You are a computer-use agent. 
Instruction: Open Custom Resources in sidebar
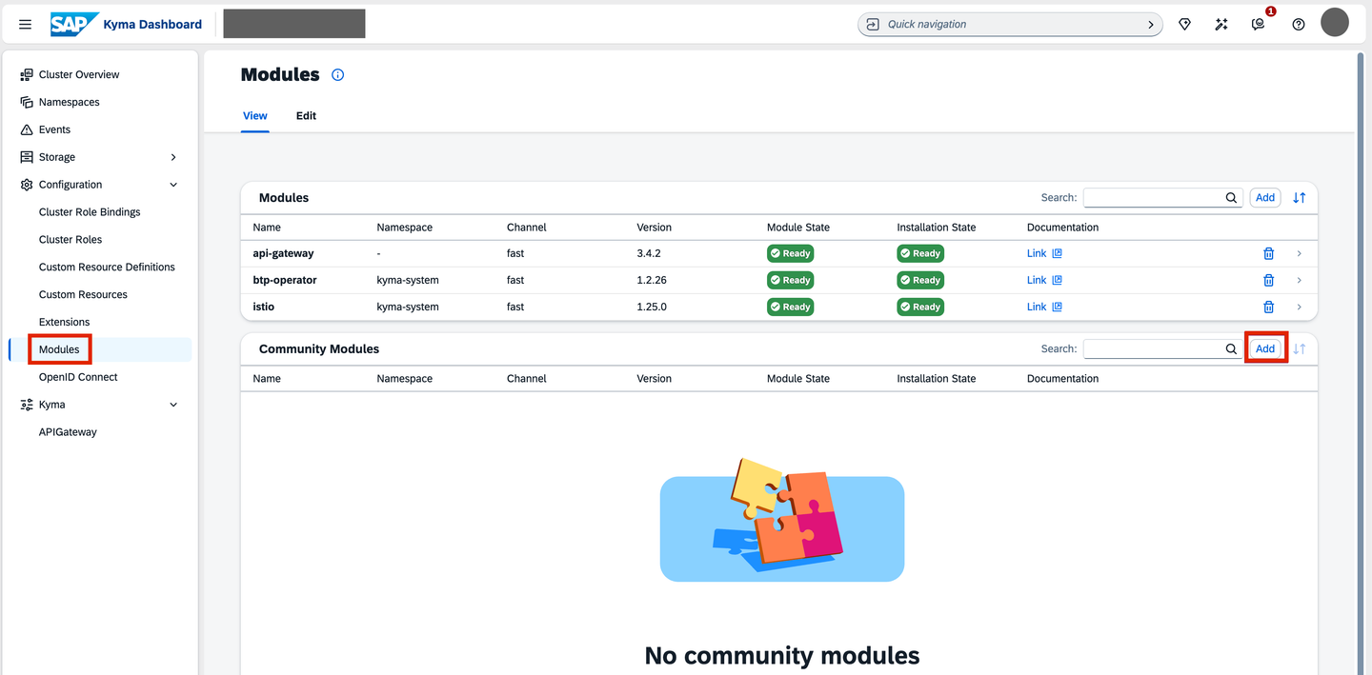point(83,295)
